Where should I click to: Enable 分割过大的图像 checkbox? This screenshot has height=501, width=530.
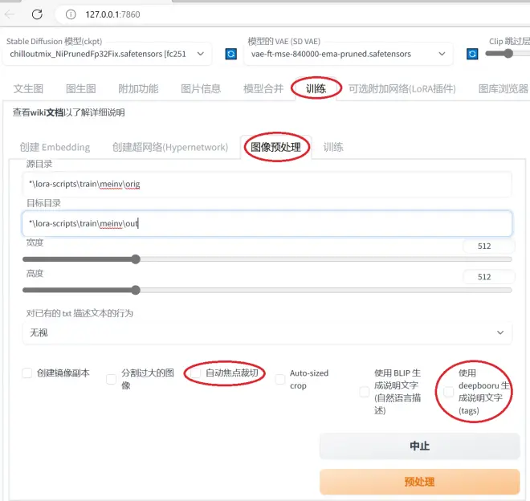(x=111, y=379)
